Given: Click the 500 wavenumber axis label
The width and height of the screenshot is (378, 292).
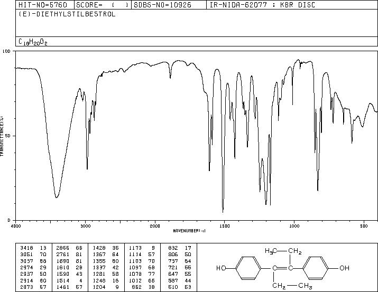Looking at the screenshot, I should coord(364,226).
